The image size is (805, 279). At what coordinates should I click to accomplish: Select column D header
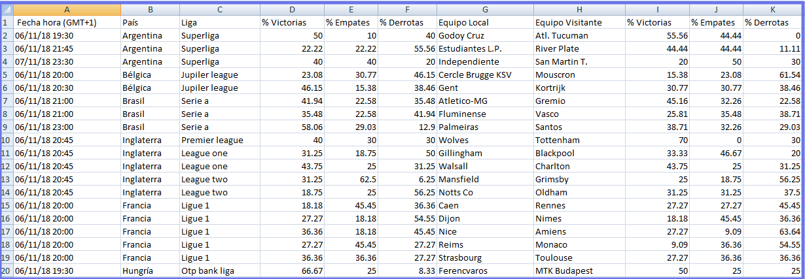(292, 10)
